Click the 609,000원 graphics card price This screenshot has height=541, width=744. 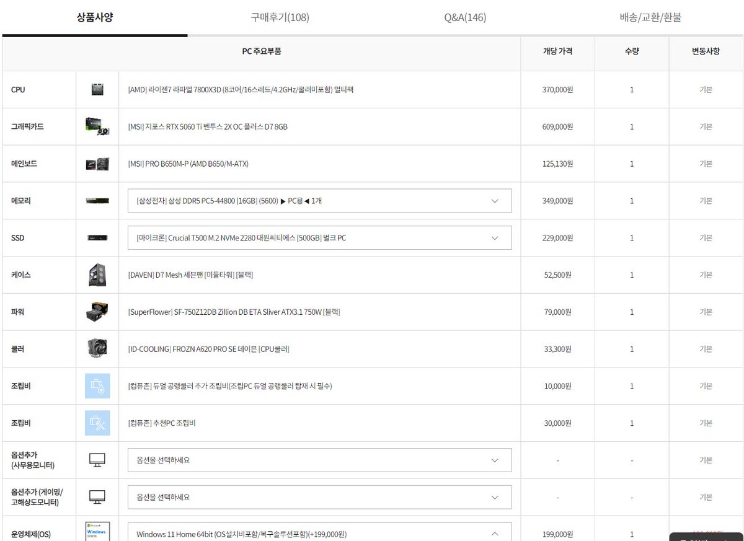tap(557, 126)
